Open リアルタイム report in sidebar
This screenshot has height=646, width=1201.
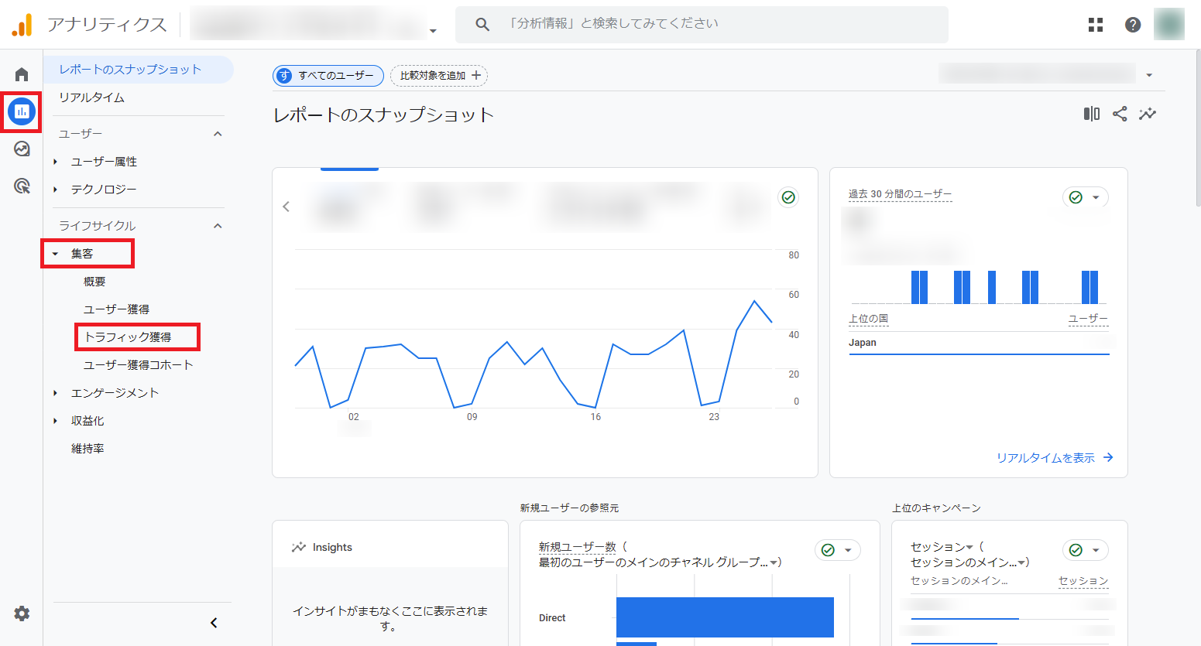[x=91, y=97]
